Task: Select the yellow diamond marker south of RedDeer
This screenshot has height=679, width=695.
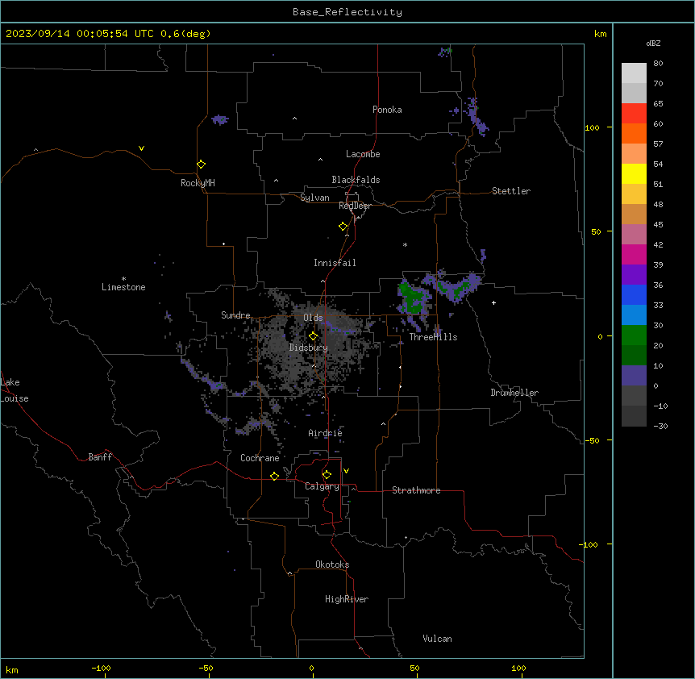Action: pos(343,227)
